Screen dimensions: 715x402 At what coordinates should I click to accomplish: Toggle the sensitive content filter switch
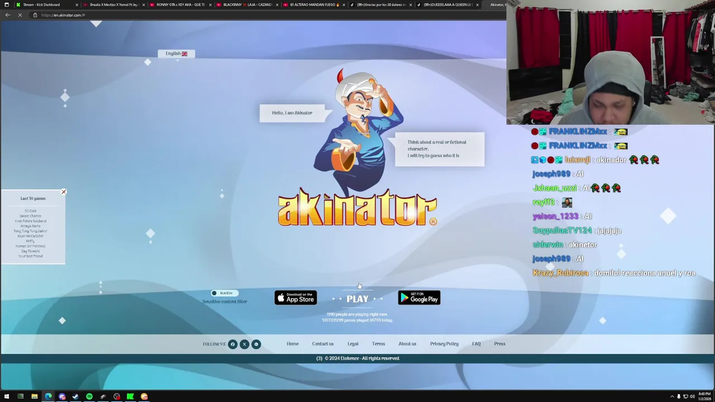(x=225, y=293)
